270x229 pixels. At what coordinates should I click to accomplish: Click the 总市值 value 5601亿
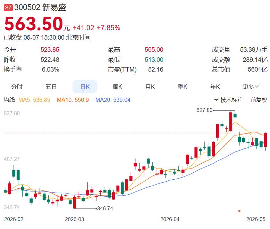(258, 69)
